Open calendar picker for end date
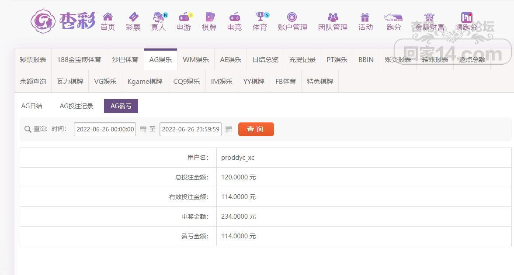 pos(229,129)
